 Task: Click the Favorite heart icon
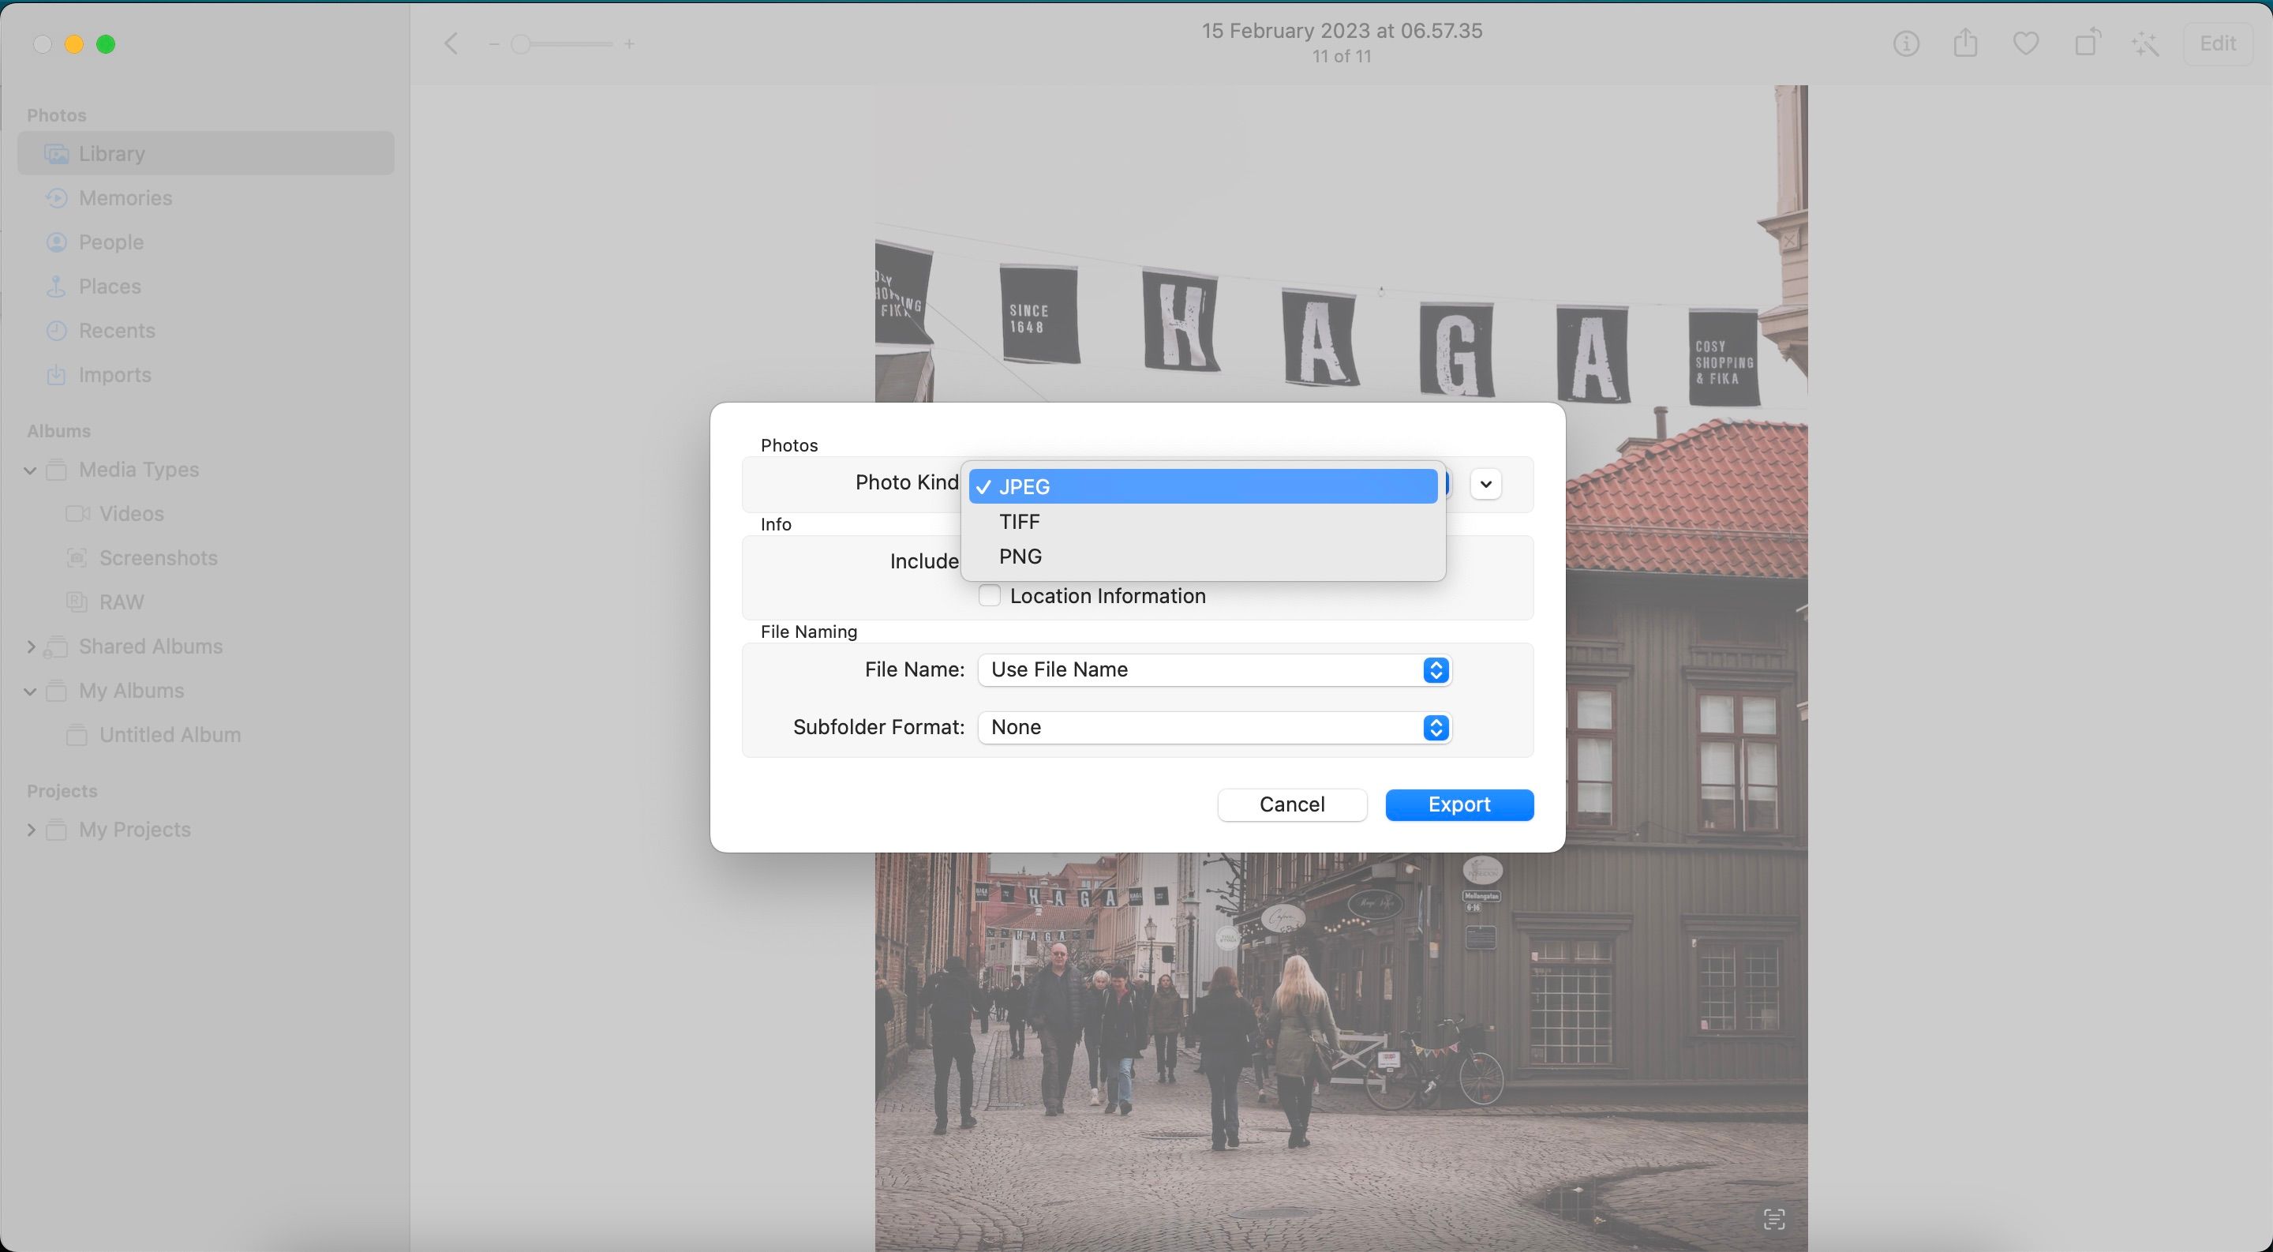click(2025, 43)
